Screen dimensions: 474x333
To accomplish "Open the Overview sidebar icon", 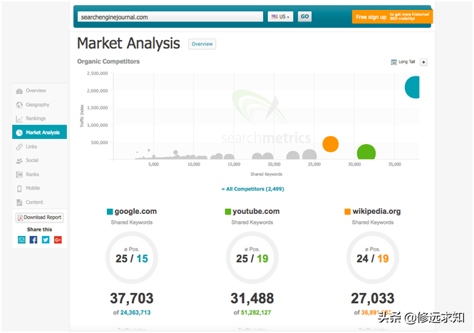I will pos(19,91).
